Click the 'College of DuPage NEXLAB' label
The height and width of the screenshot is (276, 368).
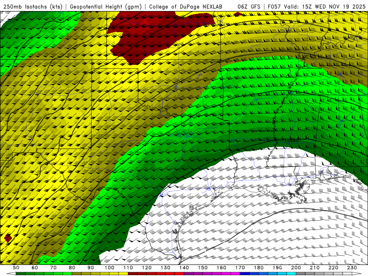186,6
